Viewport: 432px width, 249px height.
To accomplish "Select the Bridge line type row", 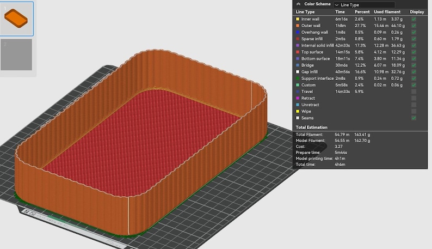I will pos(360,65).
